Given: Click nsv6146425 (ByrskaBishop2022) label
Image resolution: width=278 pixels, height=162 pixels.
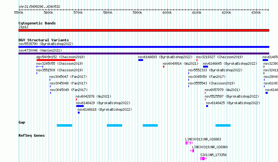Looking at the screenshot, I should point(233,103).
